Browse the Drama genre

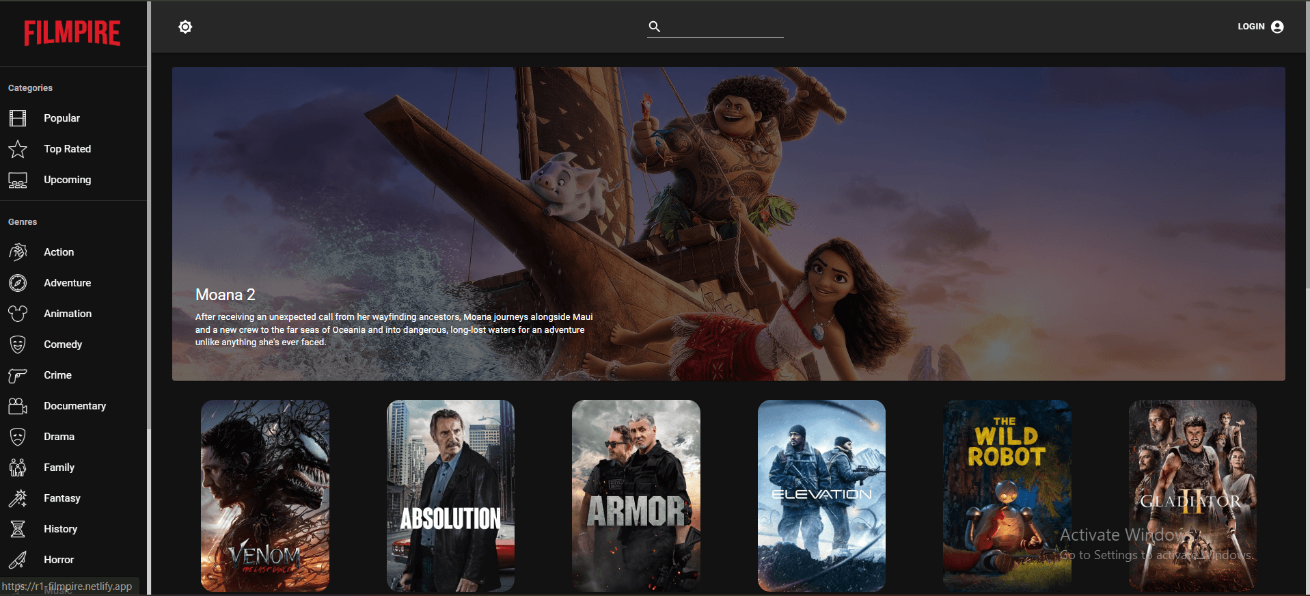pyautogui.click(x=73, y=437)
